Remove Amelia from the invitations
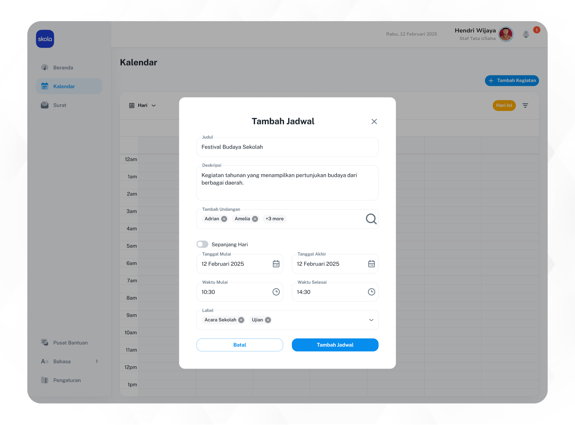The image size is (575, 425). pos(255,219)
